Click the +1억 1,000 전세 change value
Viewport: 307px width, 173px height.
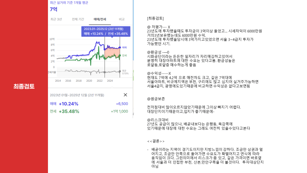[119, 111]
